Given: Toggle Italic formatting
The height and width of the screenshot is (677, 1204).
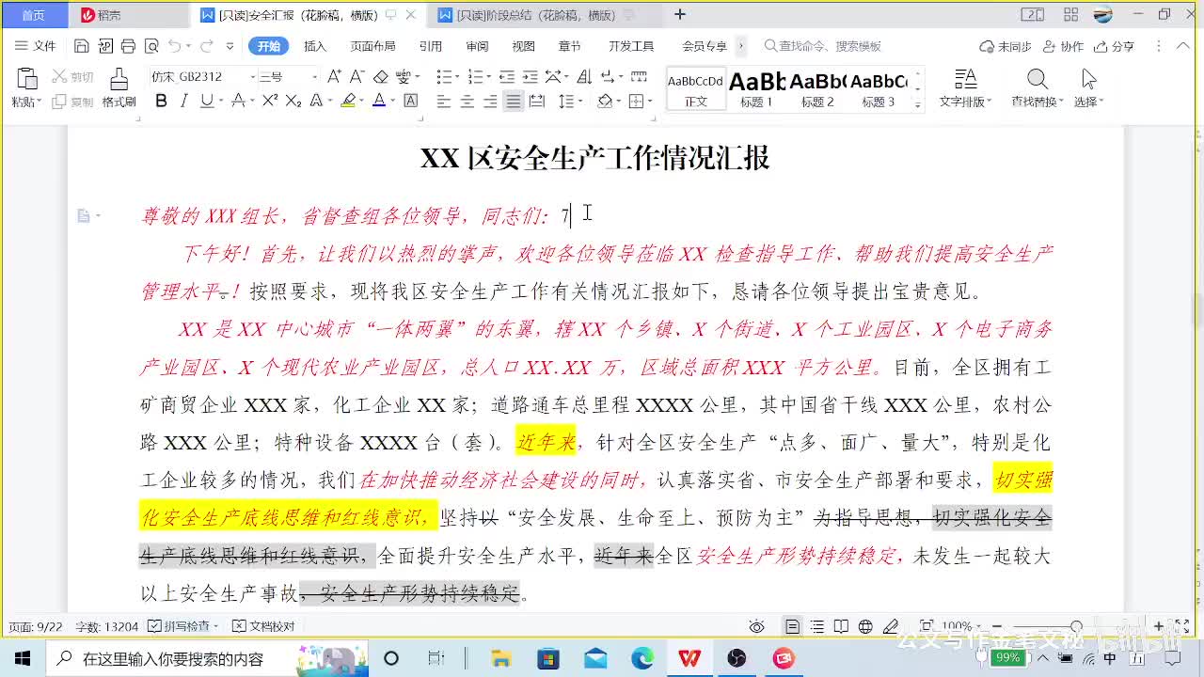Looking at the screenshot, I should click(183, 102).
